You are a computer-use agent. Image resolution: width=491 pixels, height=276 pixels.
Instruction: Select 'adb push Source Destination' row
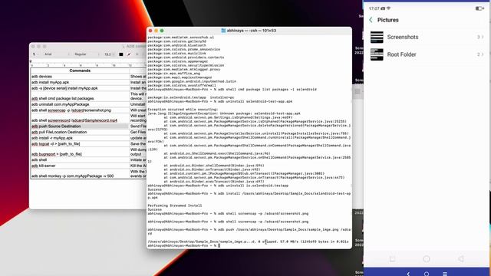(x=80, y=126)
